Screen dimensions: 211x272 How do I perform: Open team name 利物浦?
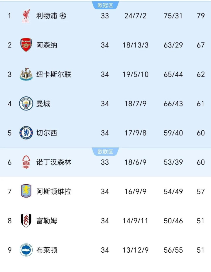47,16
